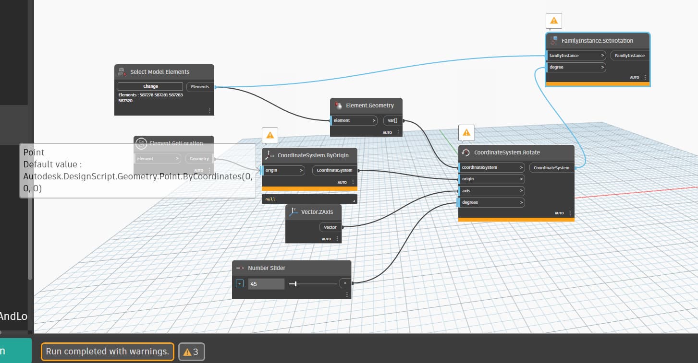Click the FamilyInstance.SetRotation node icon
This screenshot has height=363, width=698.
click(554, 41)
